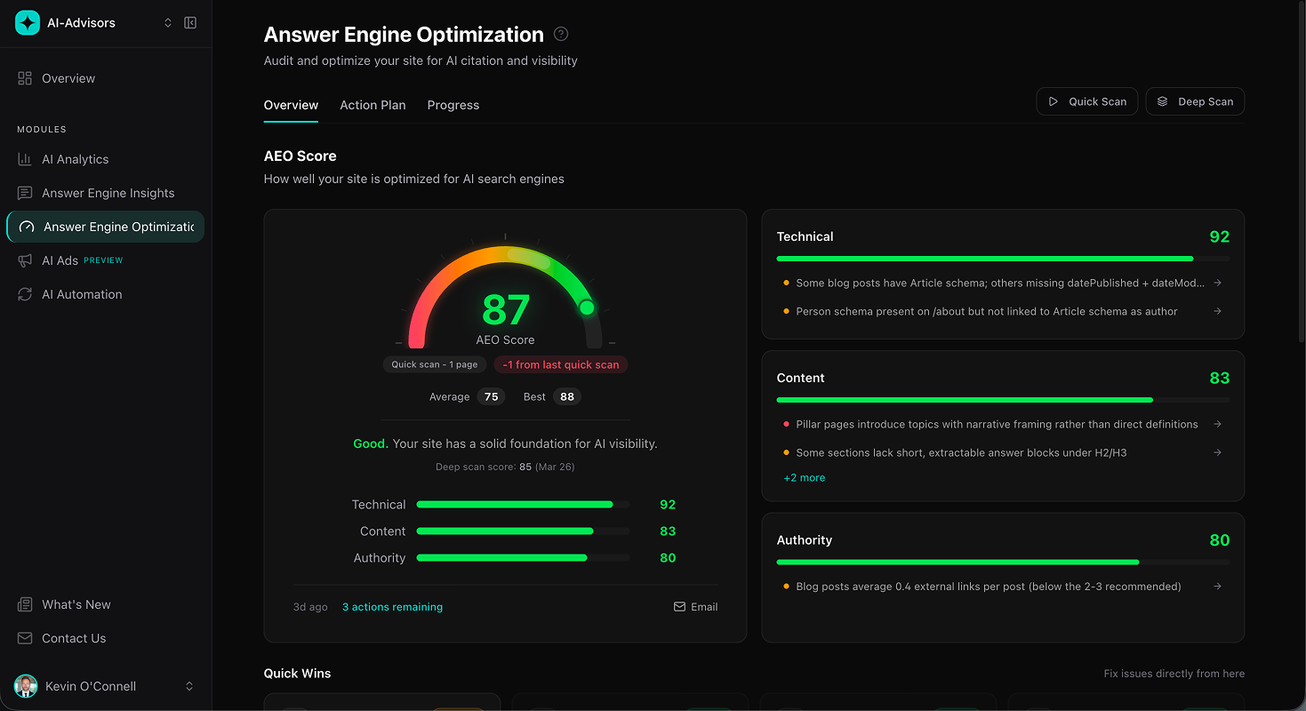Screen dimensions: 1306x711
Task: Start a Quick Scan
Action: pyautogui.click(x=1087, y=101)
